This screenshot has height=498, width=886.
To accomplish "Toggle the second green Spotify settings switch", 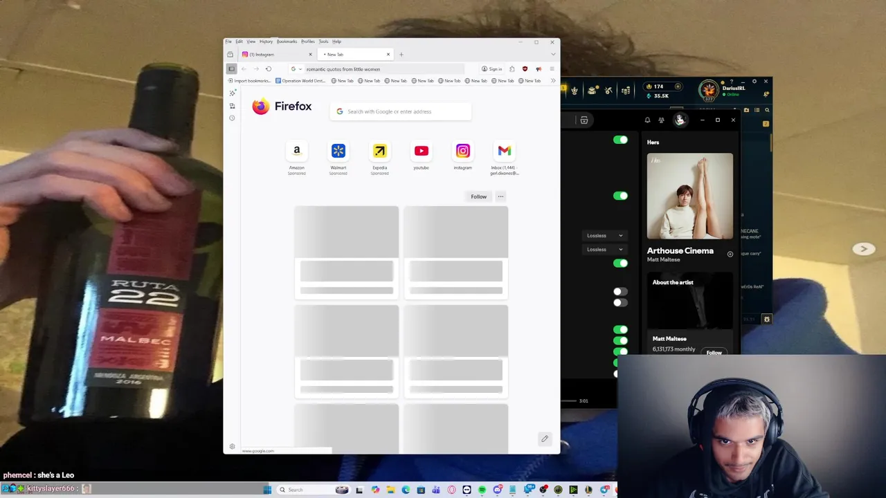I will tap(620, 196).
